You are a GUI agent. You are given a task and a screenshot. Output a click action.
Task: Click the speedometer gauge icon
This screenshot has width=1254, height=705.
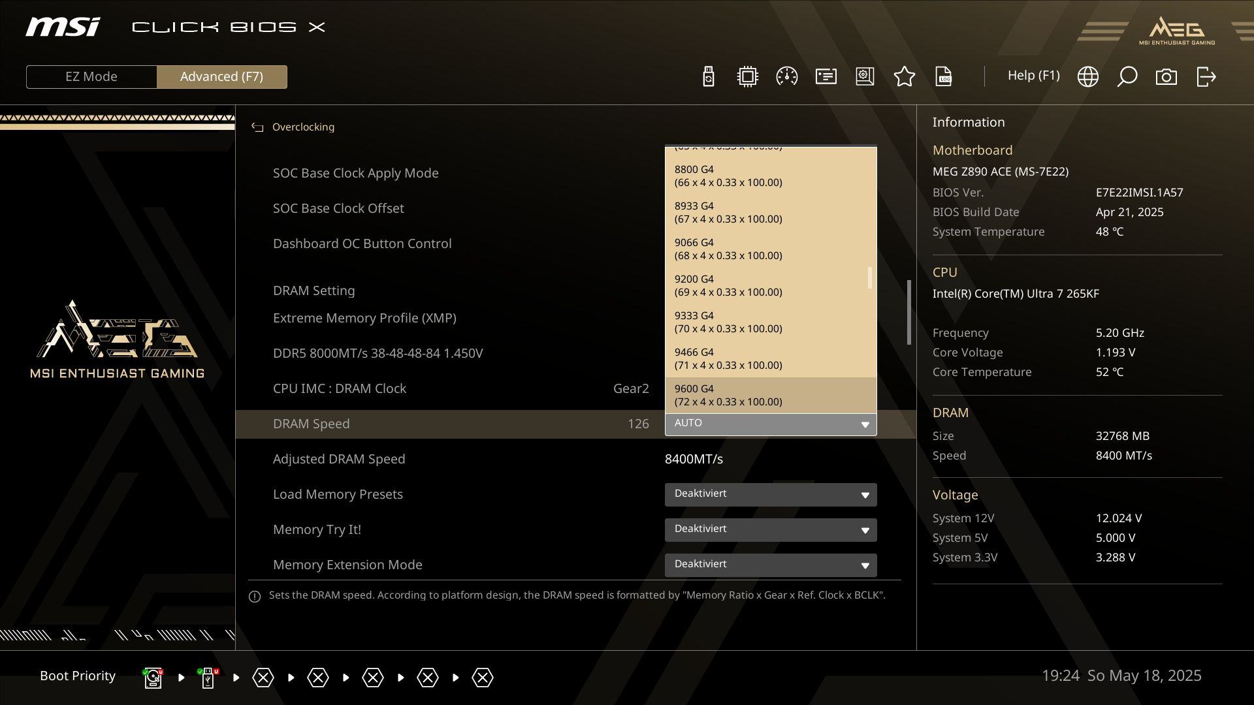(786, 76)
